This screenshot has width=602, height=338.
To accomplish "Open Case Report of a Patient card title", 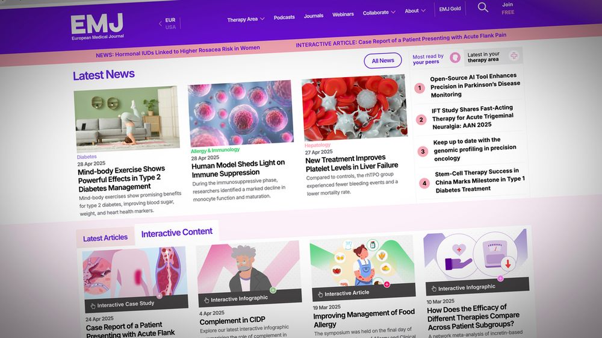I will (x=131, y=330).
